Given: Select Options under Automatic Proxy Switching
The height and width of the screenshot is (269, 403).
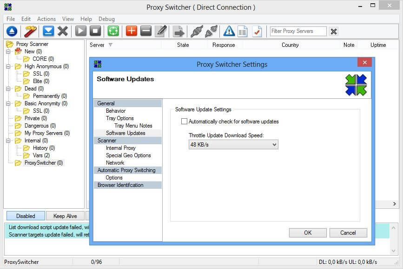Looking at the screenshot, I should pyautogui.click(x=114, y=178).
